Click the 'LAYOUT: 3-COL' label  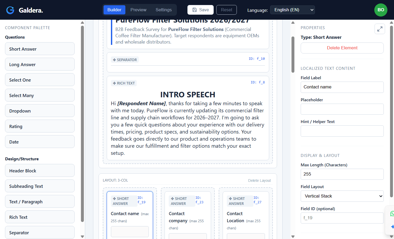coord(115,180)
